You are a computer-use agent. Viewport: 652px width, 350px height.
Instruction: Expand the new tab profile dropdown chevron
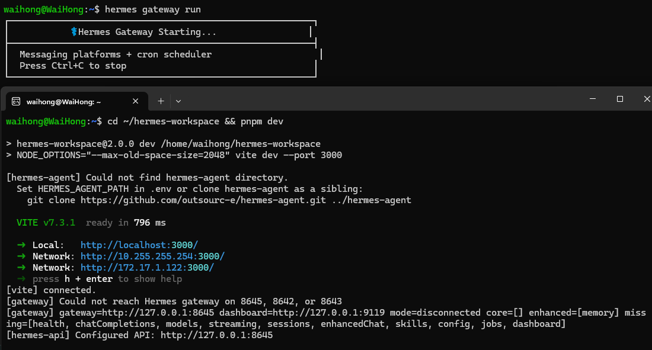pyautogui.click(x=178, y=101)
